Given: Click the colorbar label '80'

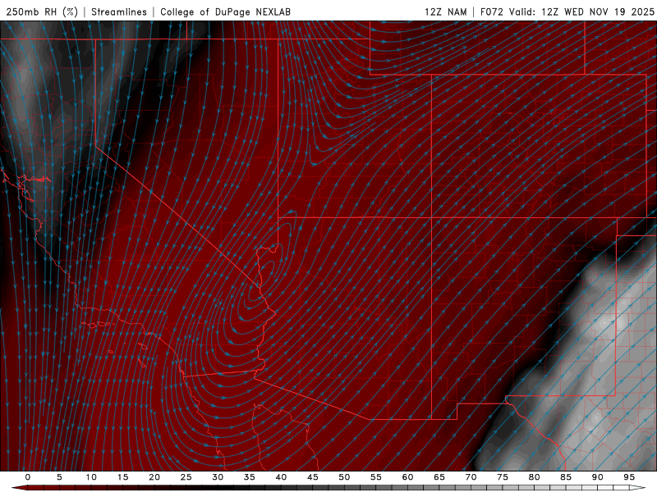Looking at the screenshot, I should pyautogui.click(x=534, y=477).
